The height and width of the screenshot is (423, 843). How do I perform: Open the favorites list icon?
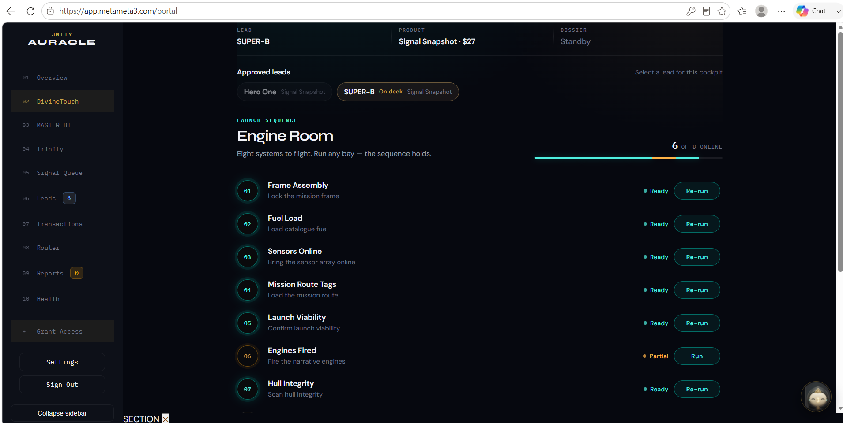pos(742,11)
